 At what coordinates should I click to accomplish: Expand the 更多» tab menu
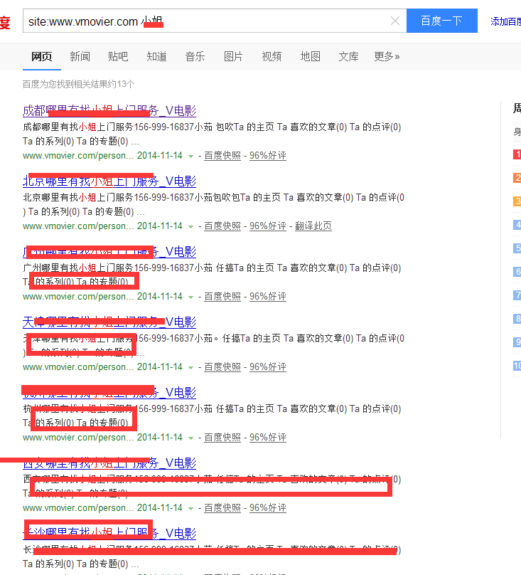[387, 56]
